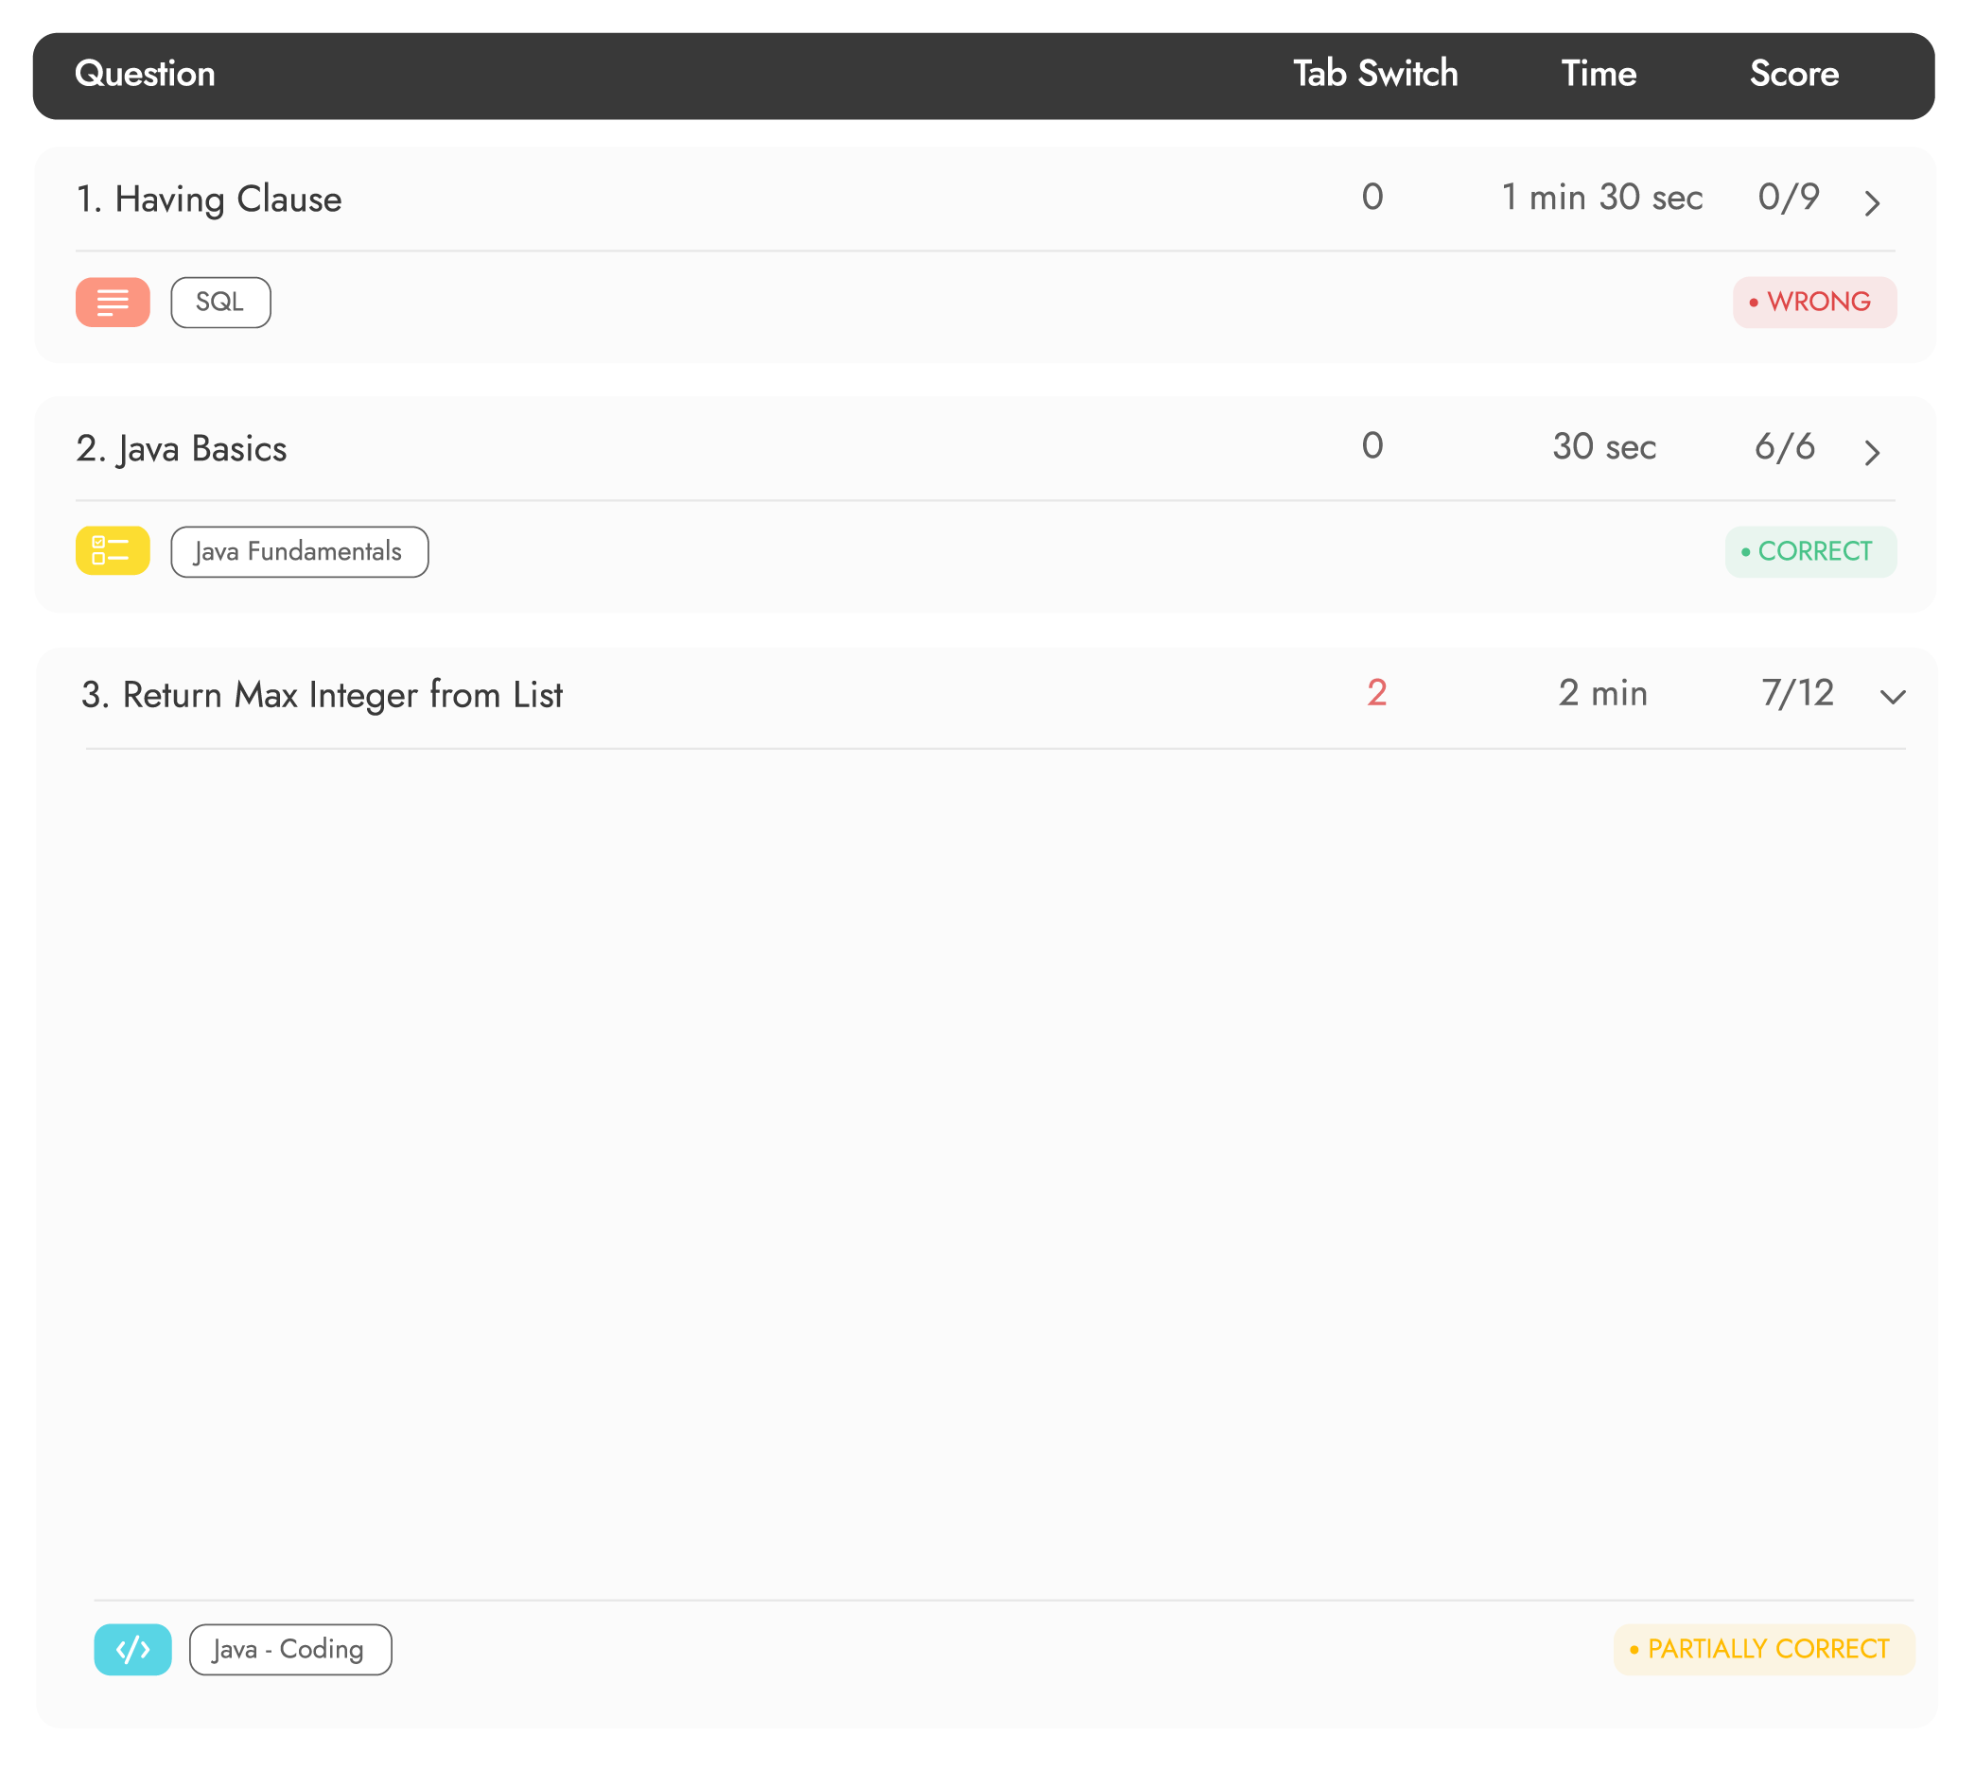Open the 2. Java Basics title
Image resolution: width=1975 pixels, height=1769 pixels.
click(182, 449)
